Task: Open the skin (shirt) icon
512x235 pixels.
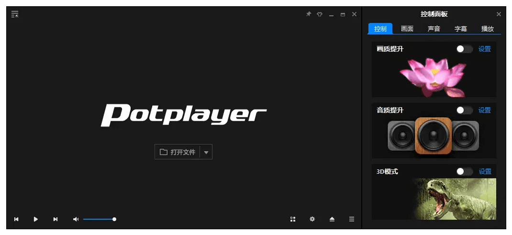Action: [x=320, y=14]
